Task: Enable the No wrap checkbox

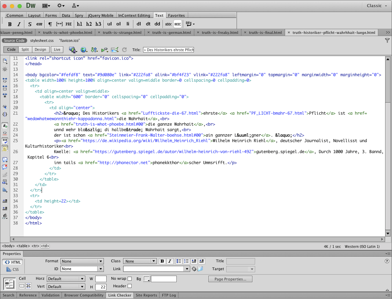Action: 130,279
